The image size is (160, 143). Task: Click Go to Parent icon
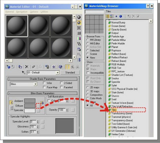[x=72, y=67]
